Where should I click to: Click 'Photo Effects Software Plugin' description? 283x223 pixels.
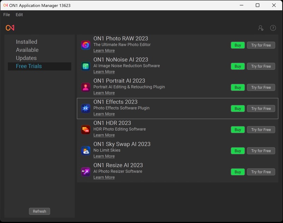coord(122,108)
